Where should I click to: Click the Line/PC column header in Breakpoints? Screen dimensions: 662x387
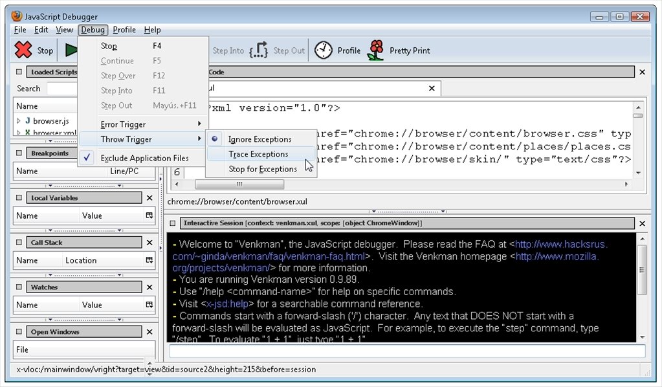(x=124, y=171)
